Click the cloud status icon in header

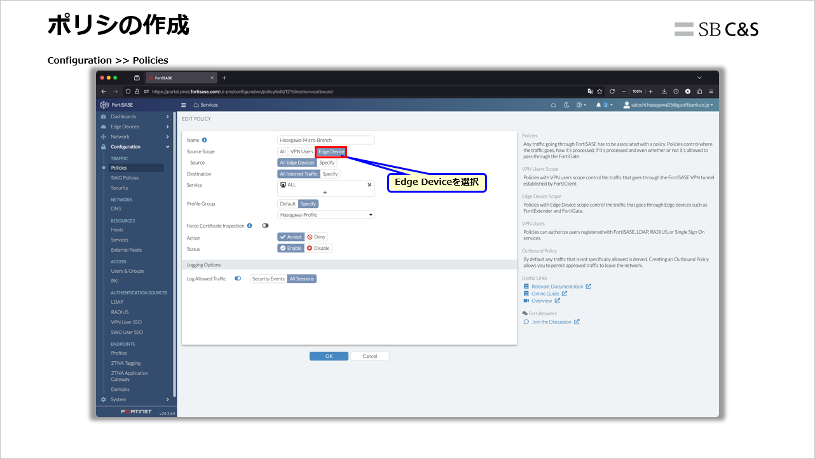[x=553, y=105]
